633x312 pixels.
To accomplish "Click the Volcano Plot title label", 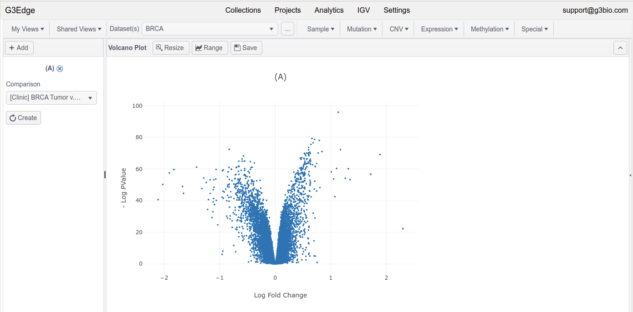I will tap(128, 48).
